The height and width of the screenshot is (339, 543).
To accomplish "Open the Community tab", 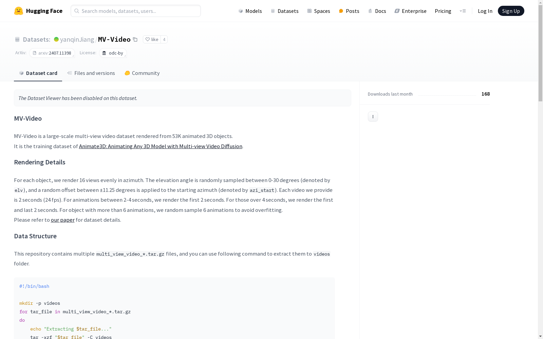I will click(142, 73).
